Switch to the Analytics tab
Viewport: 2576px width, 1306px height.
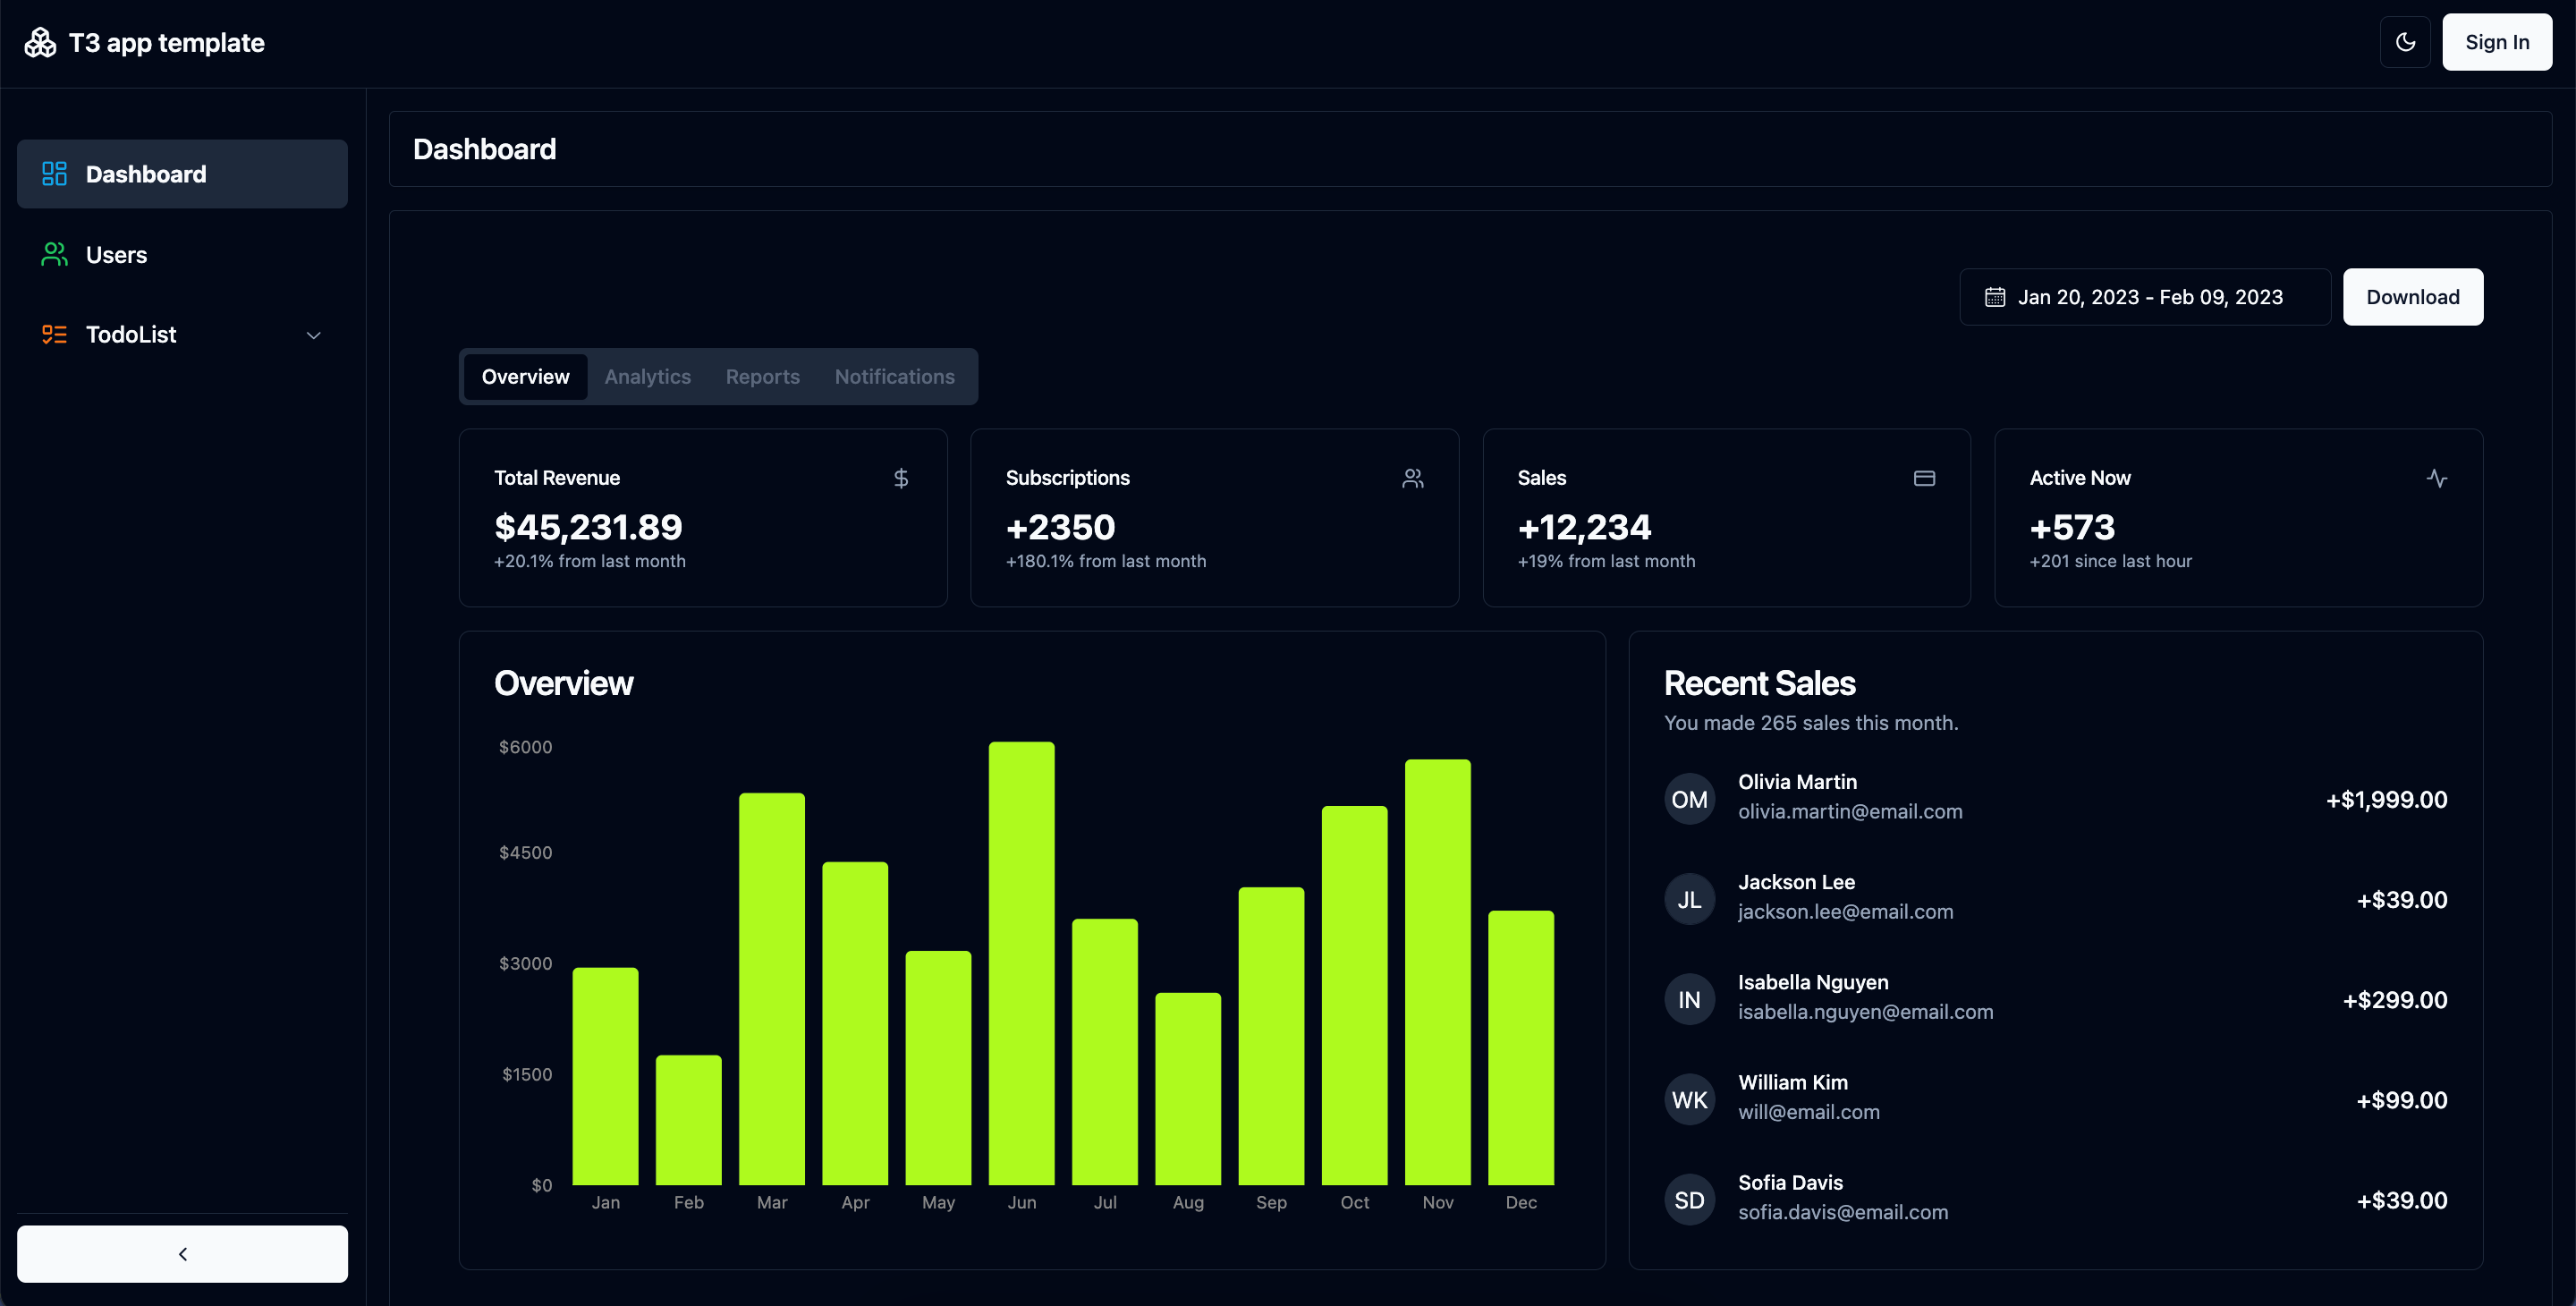coord(647,377)
